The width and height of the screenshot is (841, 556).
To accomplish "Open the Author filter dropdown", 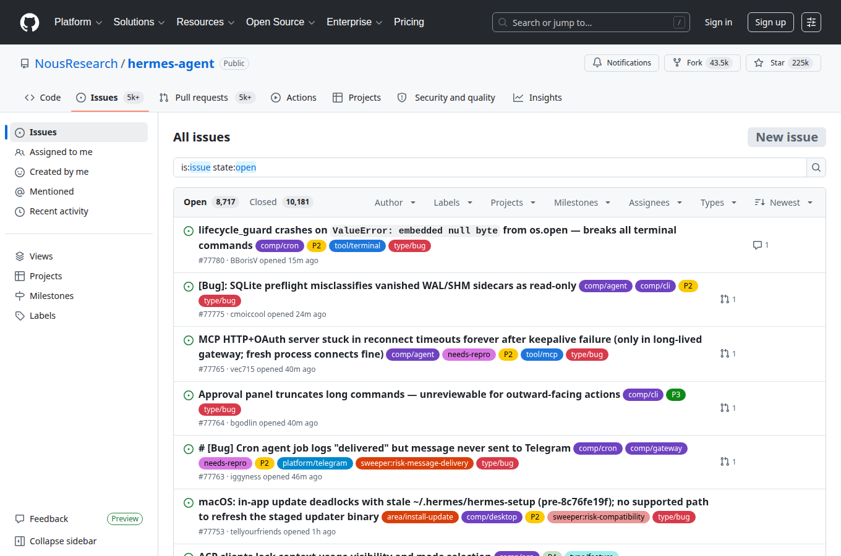I will coord(395,203).
